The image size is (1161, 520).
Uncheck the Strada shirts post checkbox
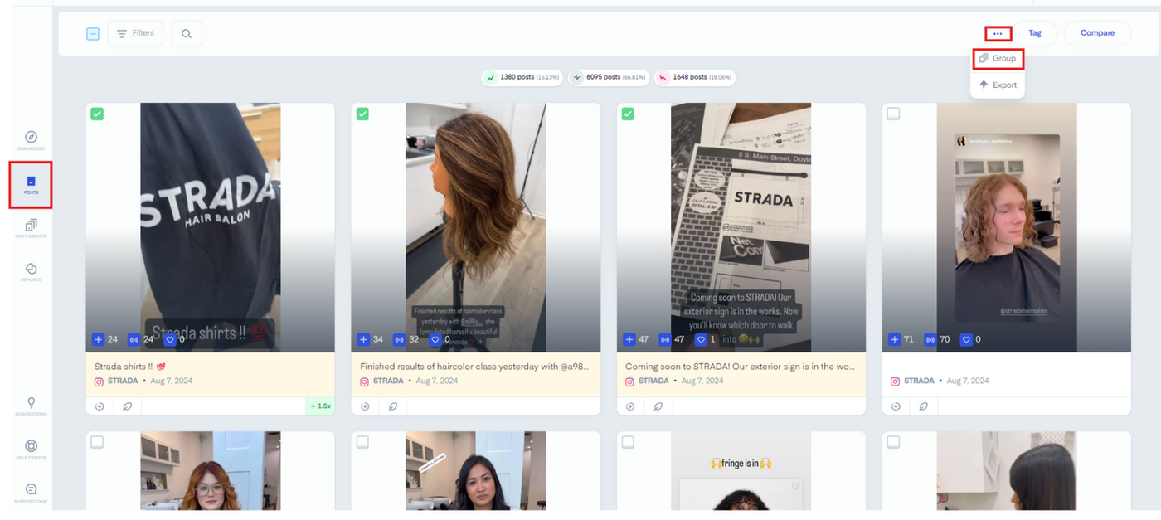(97, 114)
